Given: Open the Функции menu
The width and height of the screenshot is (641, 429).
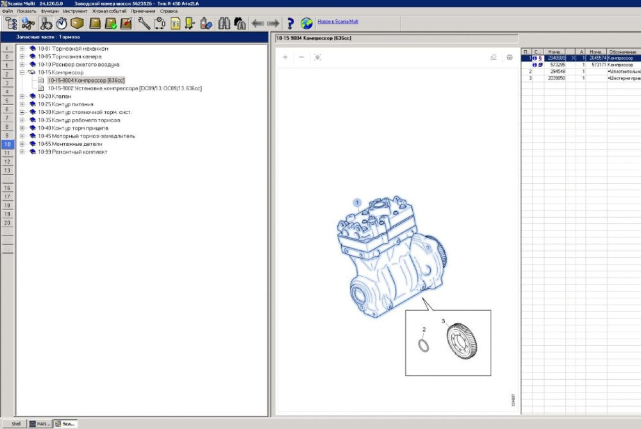Looking at the screenshot, I should click(49, 11).
